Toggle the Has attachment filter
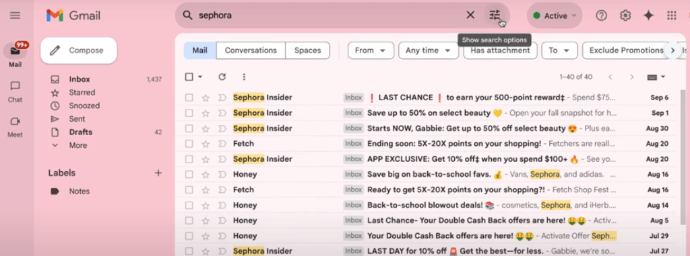Image resolution: width=690 pixels, height=256 pixels. pyautogui.click(x=500, y=50)
